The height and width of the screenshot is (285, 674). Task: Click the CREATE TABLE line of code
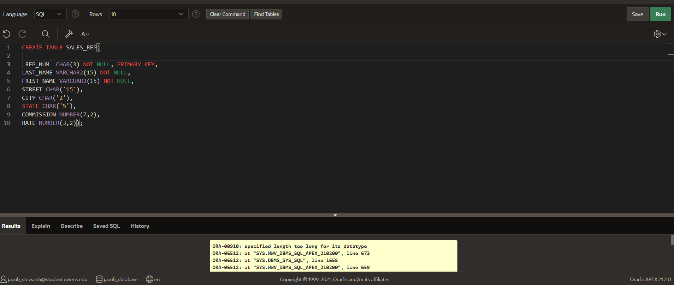61,47
